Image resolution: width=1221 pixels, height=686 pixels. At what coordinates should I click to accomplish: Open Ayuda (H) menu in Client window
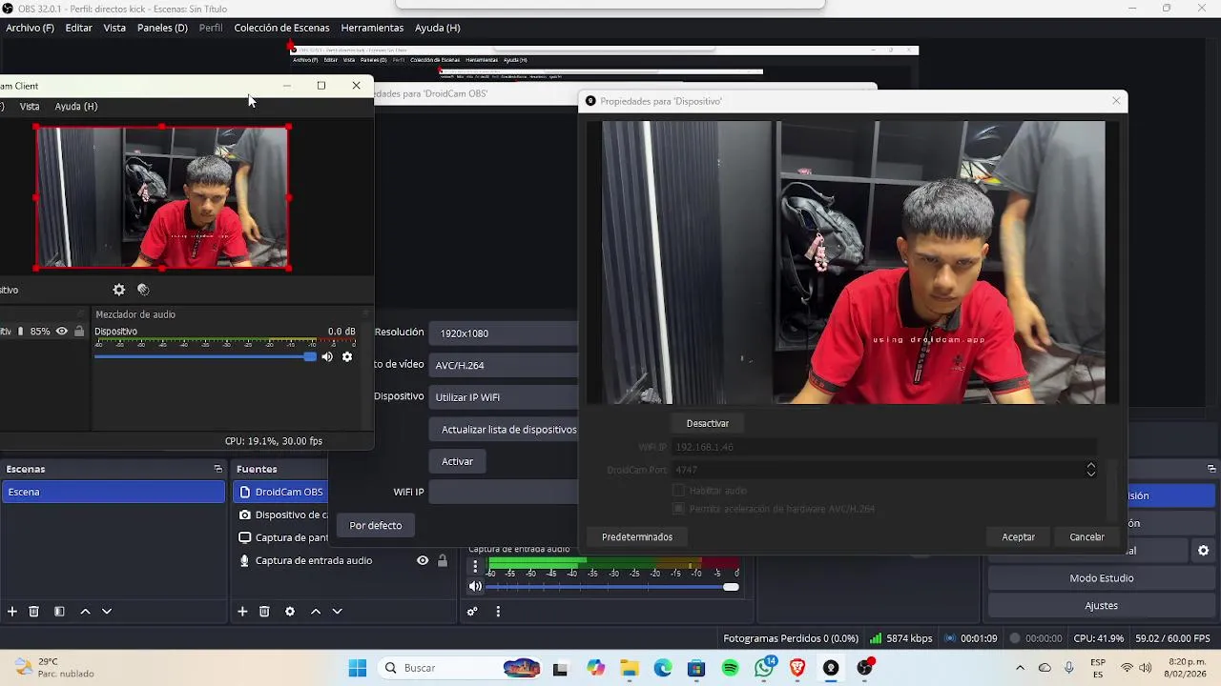point(76,106)
